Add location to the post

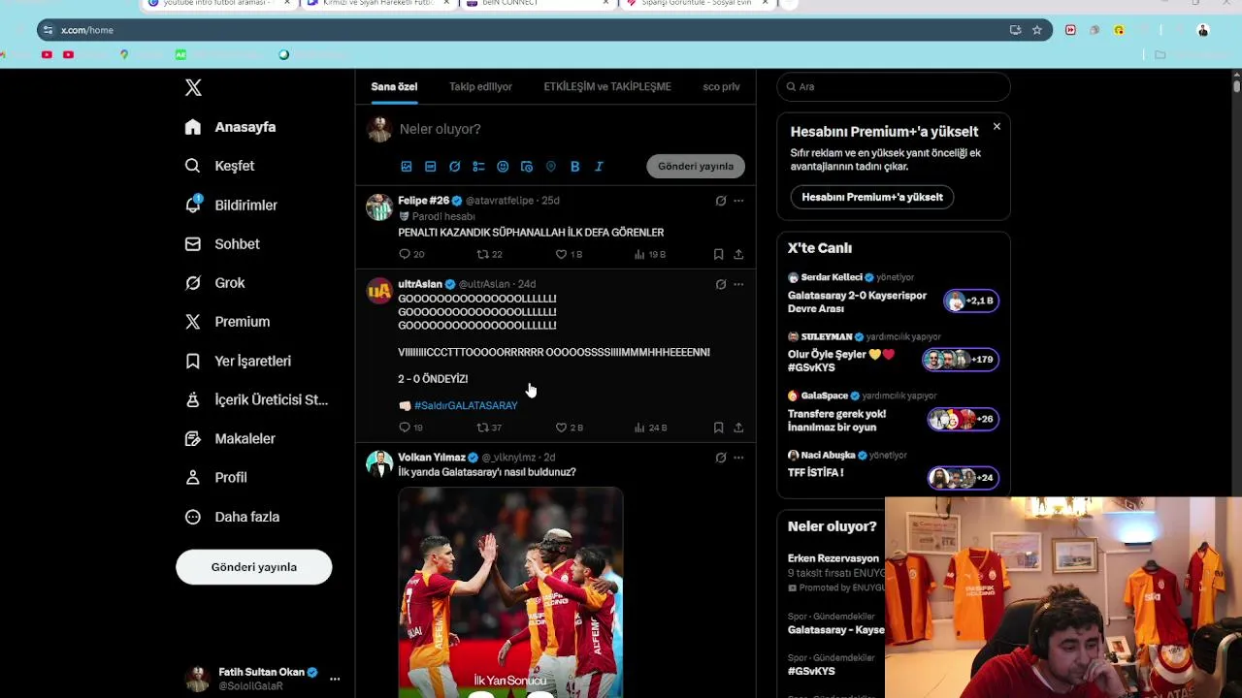pyautogui.click(x=551, y=167)
